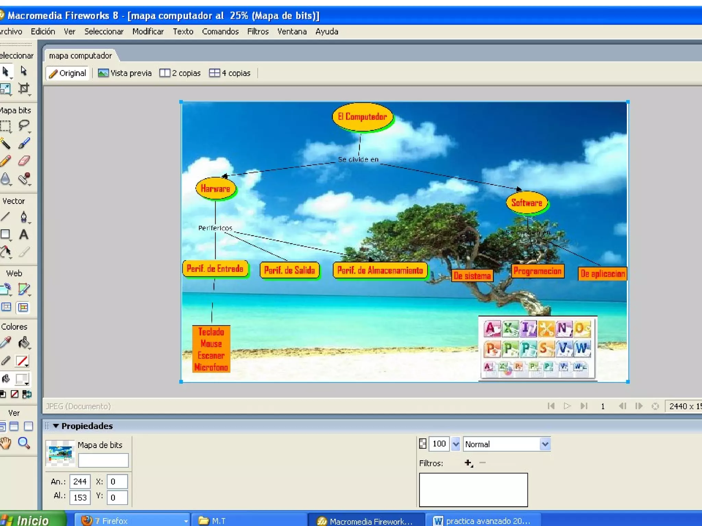Toggle hide slices and hotspots

[x=6, y=307]
